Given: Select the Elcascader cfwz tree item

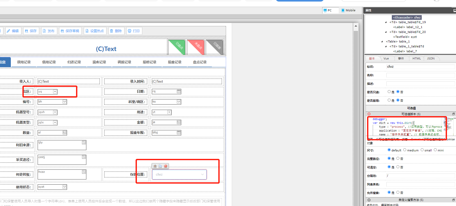Looking at the screenshot, I should pyautogui.click(x=407, y=18).
